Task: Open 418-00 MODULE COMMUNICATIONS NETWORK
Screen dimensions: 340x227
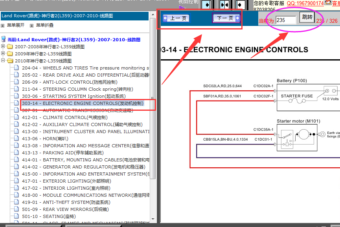Action: click(85, 195)
